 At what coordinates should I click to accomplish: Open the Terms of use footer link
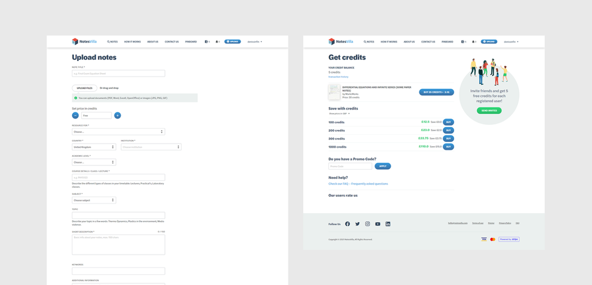[477, 223]
